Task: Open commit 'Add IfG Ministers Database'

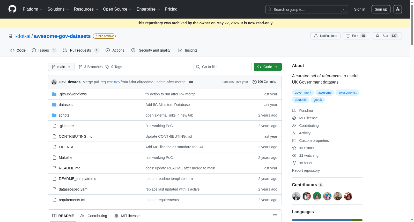Action: pyautogui.click(x=168, y=105)
